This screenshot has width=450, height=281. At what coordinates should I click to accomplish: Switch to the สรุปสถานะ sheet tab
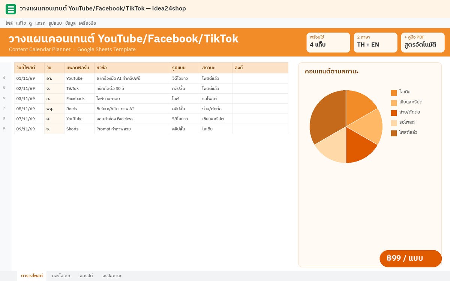pos(112,276)
